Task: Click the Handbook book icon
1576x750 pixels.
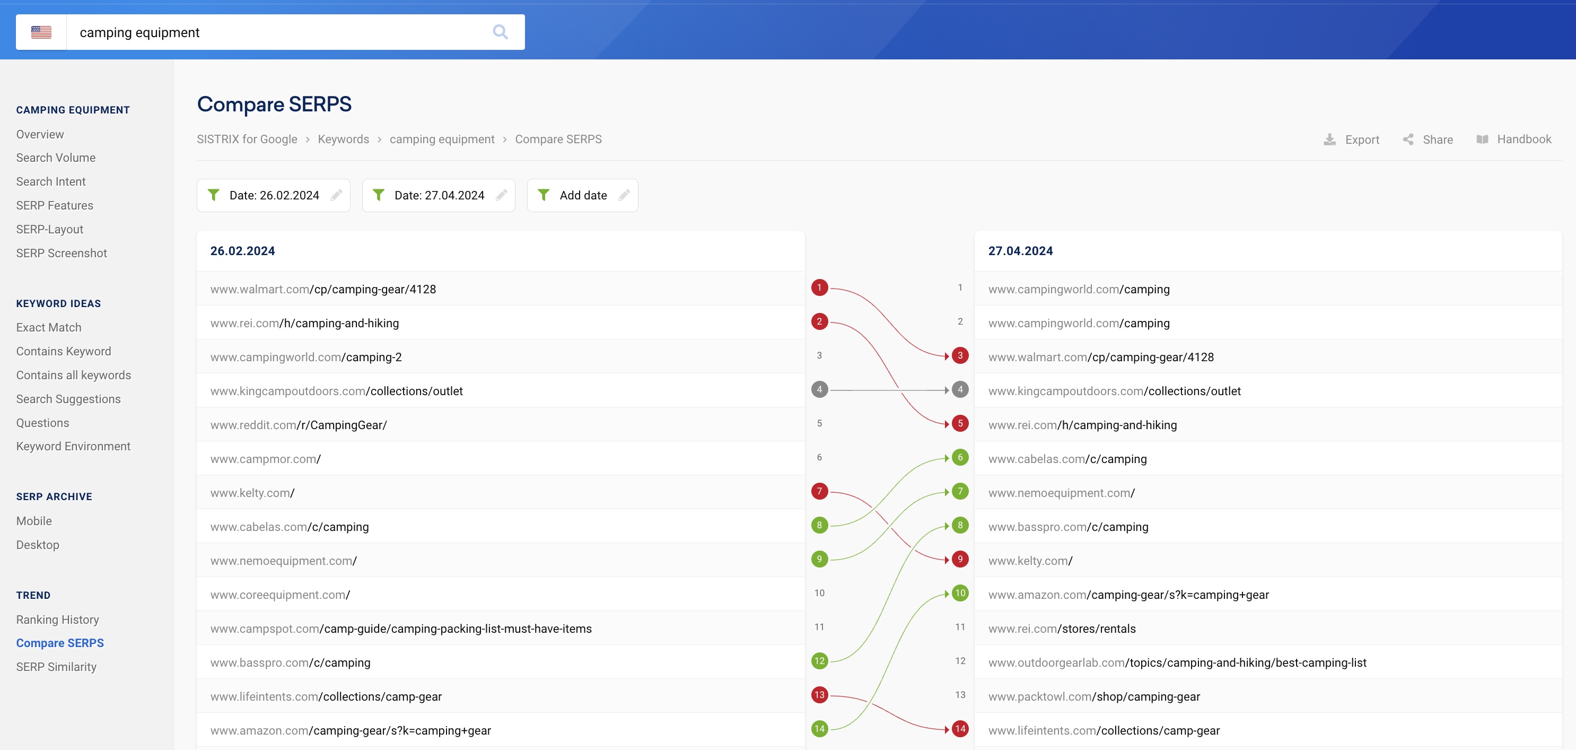Action: click(x=1482, y=139)
